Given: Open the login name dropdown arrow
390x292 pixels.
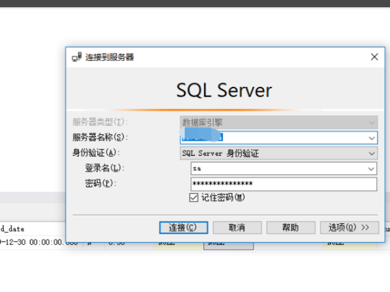Looking at the screenshot, I should tap(371, 169).
